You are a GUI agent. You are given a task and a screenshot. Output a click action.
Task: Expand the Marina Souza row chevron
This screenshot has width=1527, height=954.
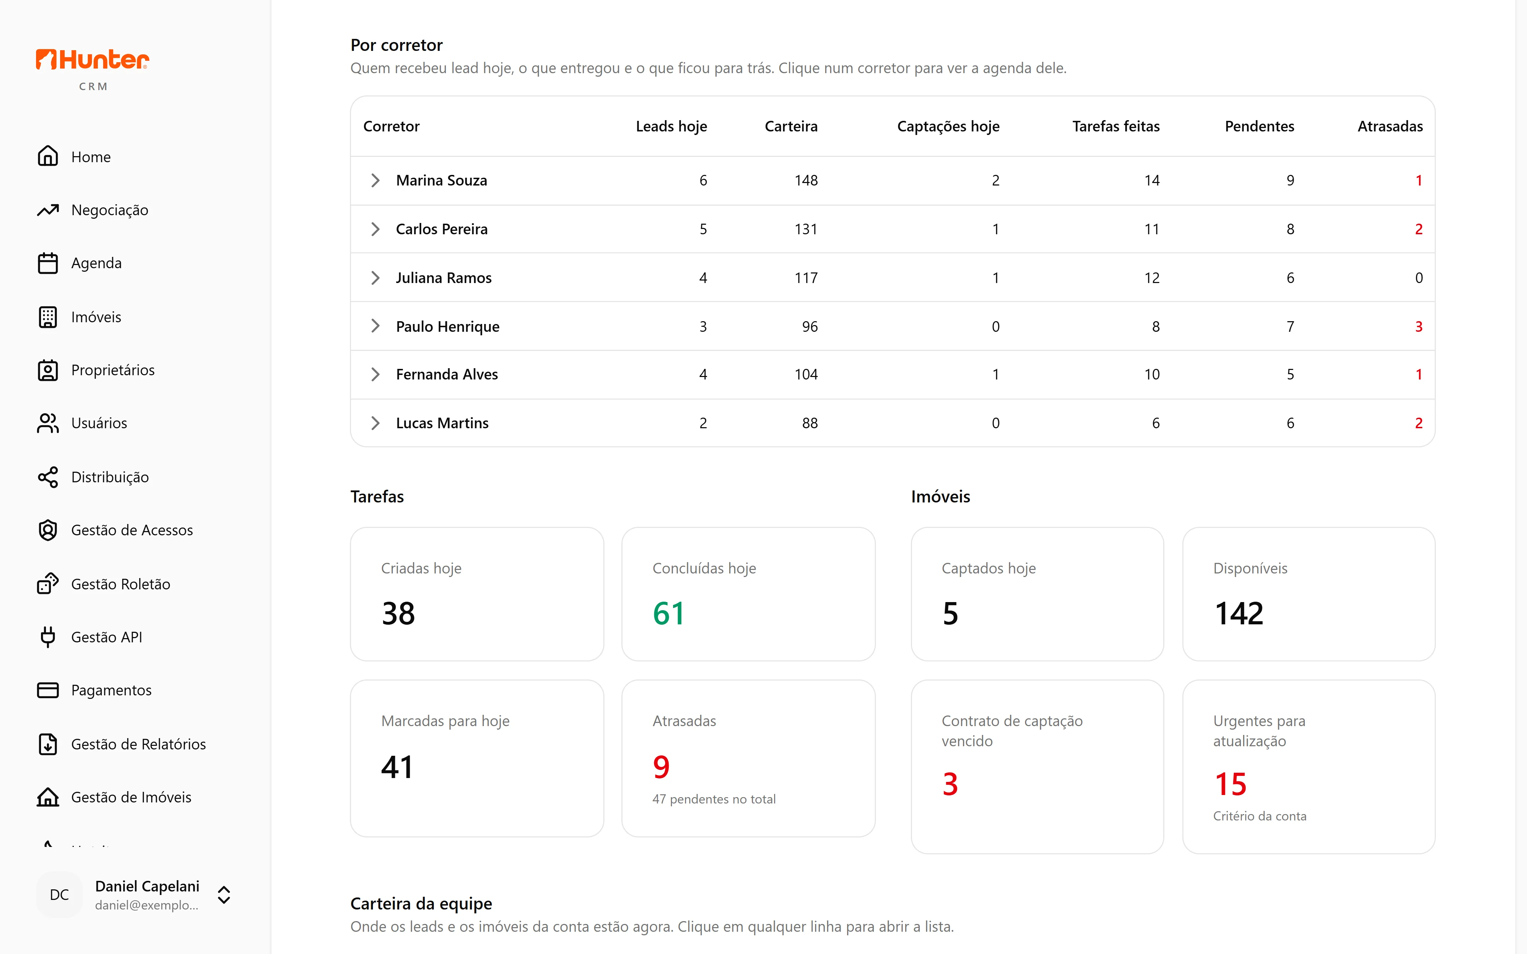point(375,181)
